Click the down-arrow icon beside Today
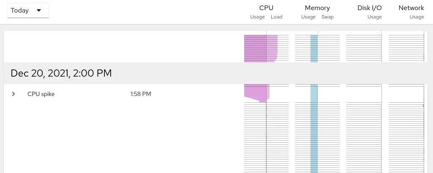433x173 pixels. 39,11
